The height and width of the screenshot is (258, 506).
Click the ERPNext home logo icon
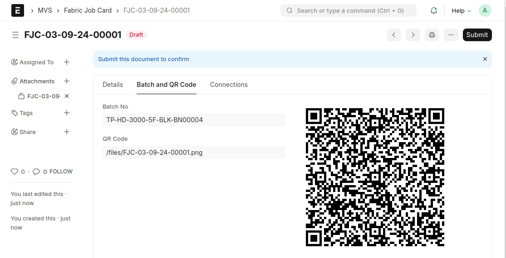[17, 10]
